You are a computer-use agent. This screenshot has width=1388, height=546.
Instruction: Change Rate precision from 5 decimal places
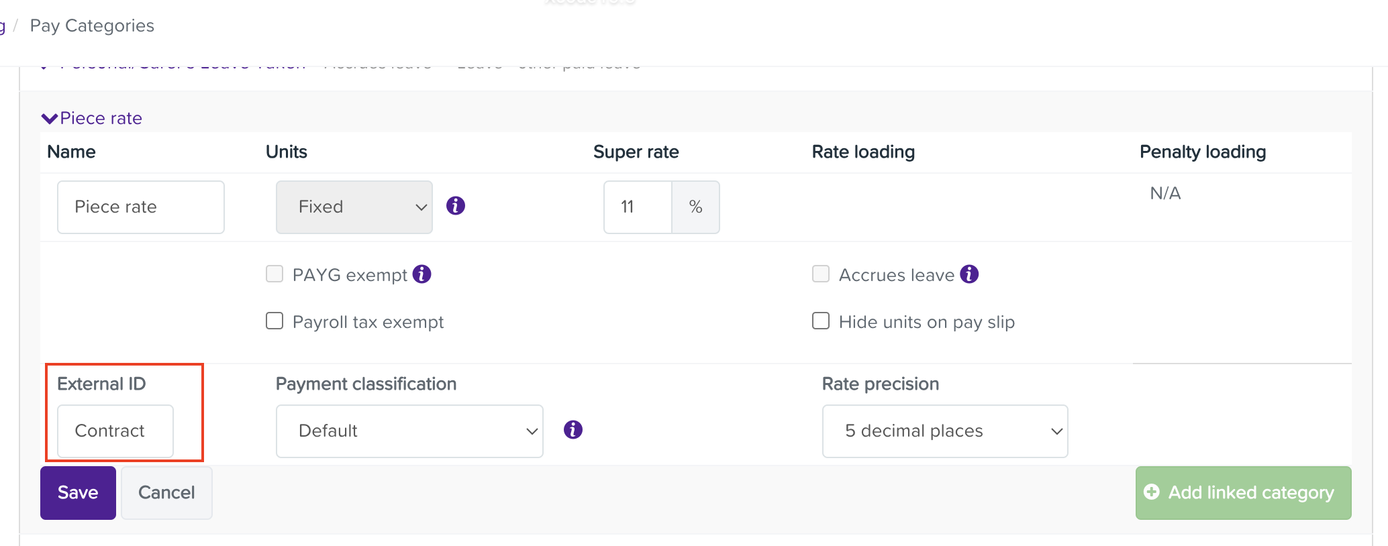click(944, 431)
